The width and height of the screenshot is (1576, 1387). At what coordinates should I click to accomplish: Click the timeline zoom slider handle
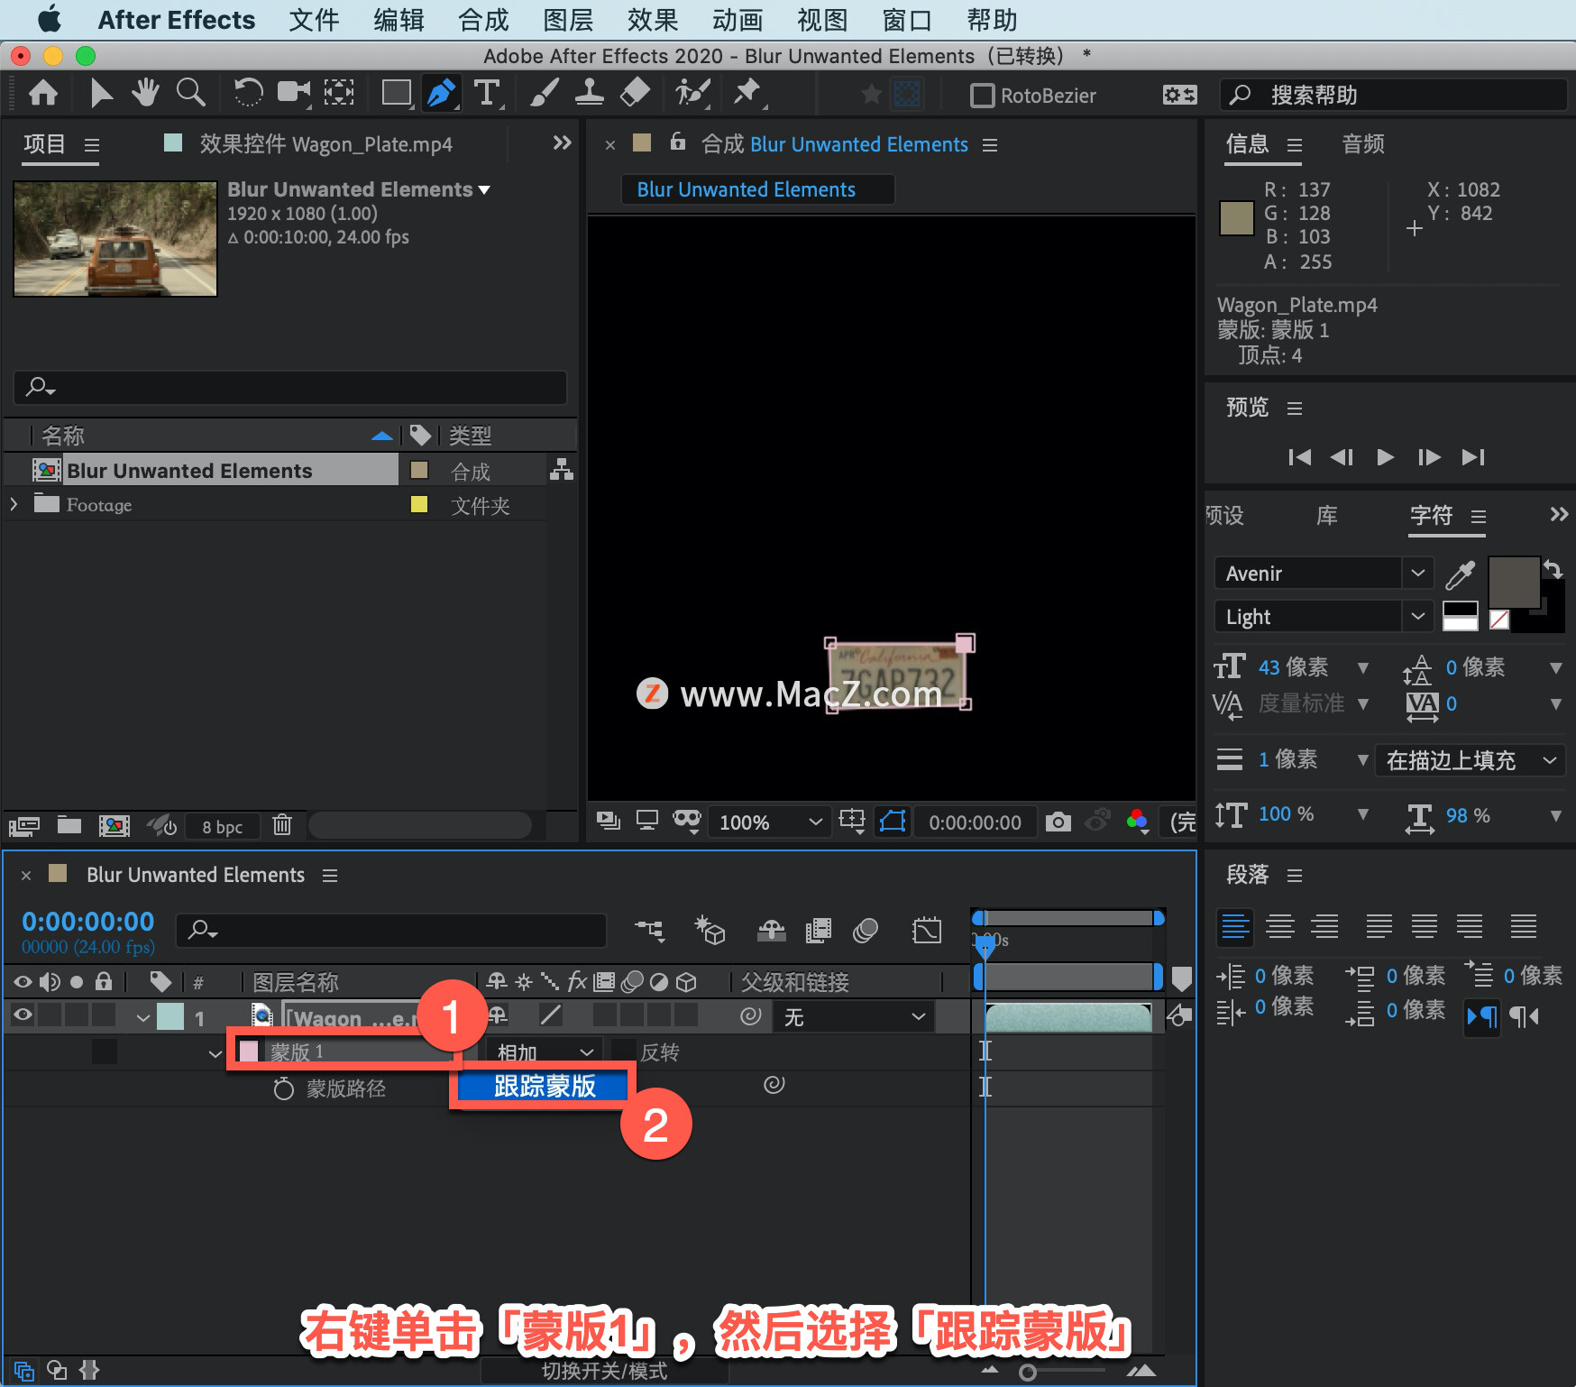pos(1027,1373)
